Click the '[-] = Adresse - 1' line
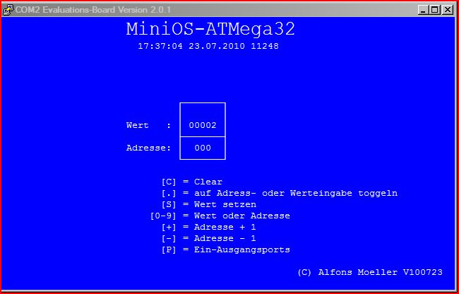Viewport: 459px width, 294px height. (x=209, y=238)
